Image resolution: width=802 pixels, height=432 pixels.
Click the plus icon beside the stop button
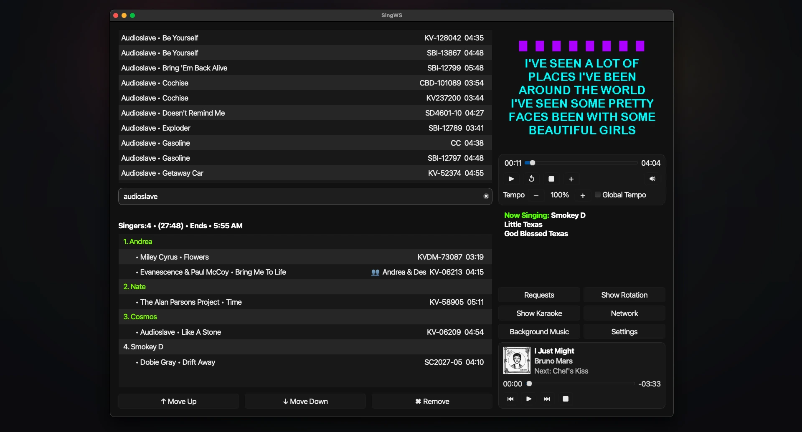[x=571, y=179]
